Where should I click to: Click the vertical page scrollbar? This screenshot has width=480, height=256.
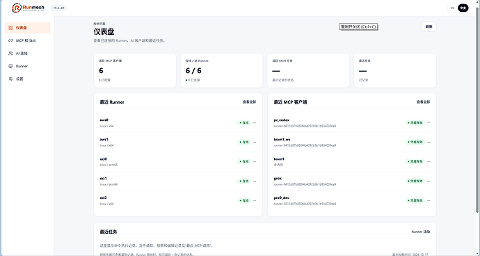tap(477, 110)
